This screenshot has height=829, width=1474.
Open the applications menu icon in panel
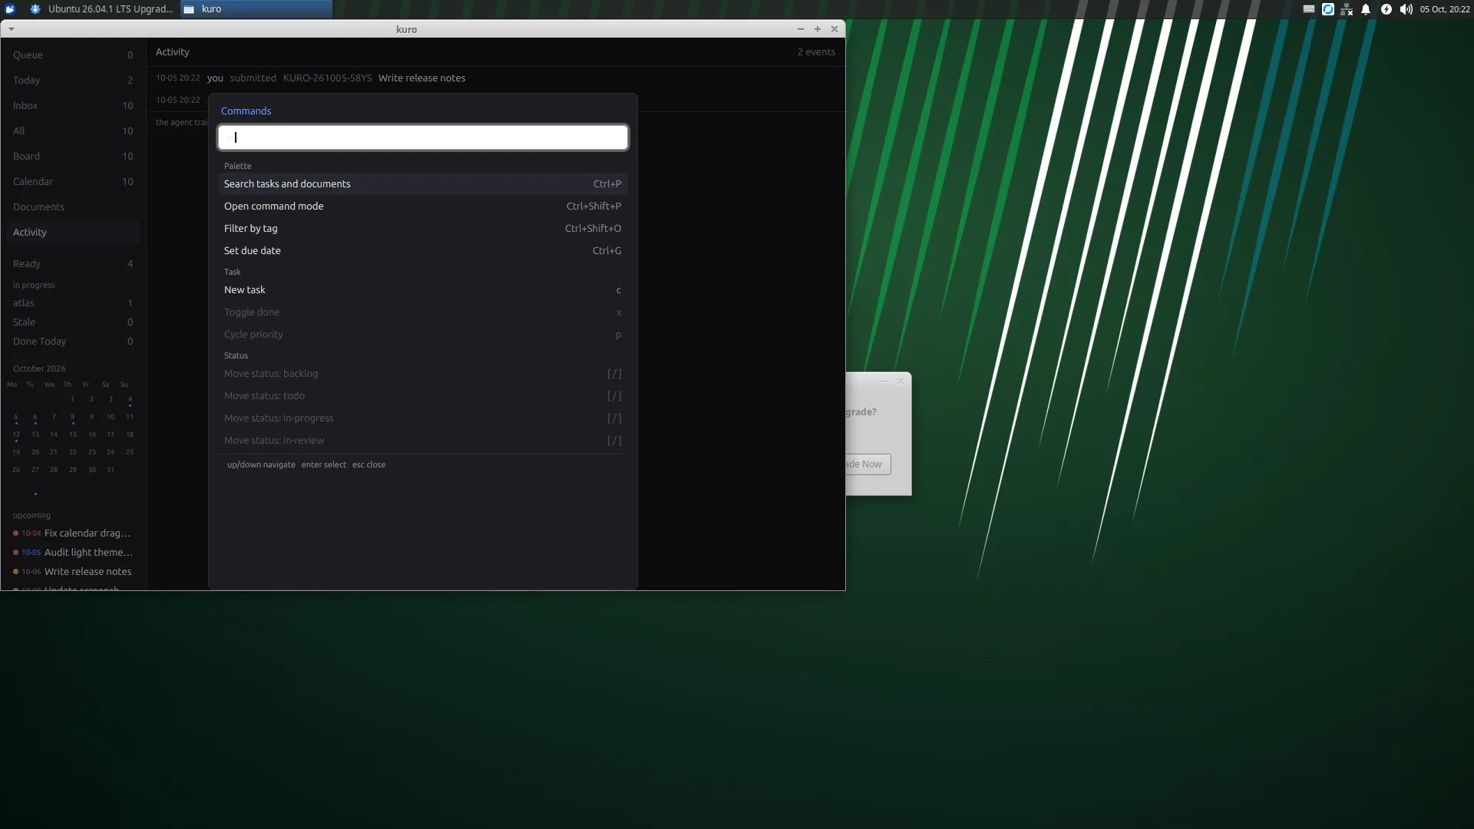[x=10, y=9]
